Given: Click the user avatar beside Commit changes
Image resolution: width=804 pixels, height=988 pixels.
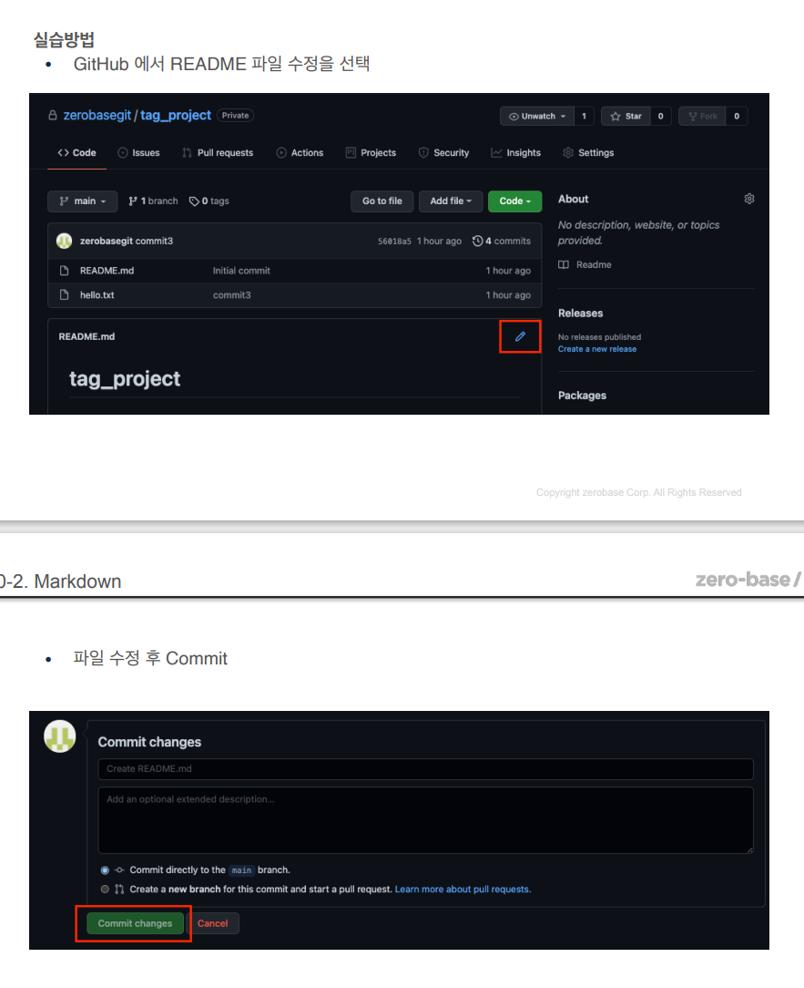Looking at the screenshot, I should tap(60, 736).
